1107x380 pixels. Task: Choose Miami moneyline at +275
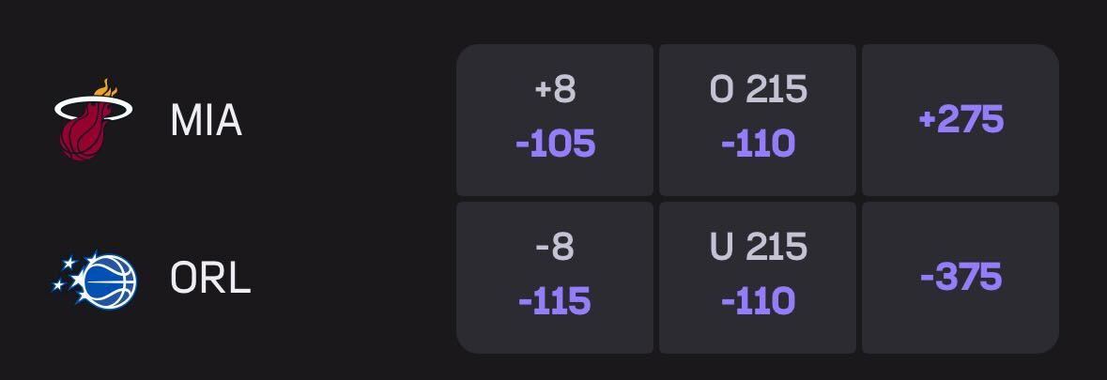[961, 119]
